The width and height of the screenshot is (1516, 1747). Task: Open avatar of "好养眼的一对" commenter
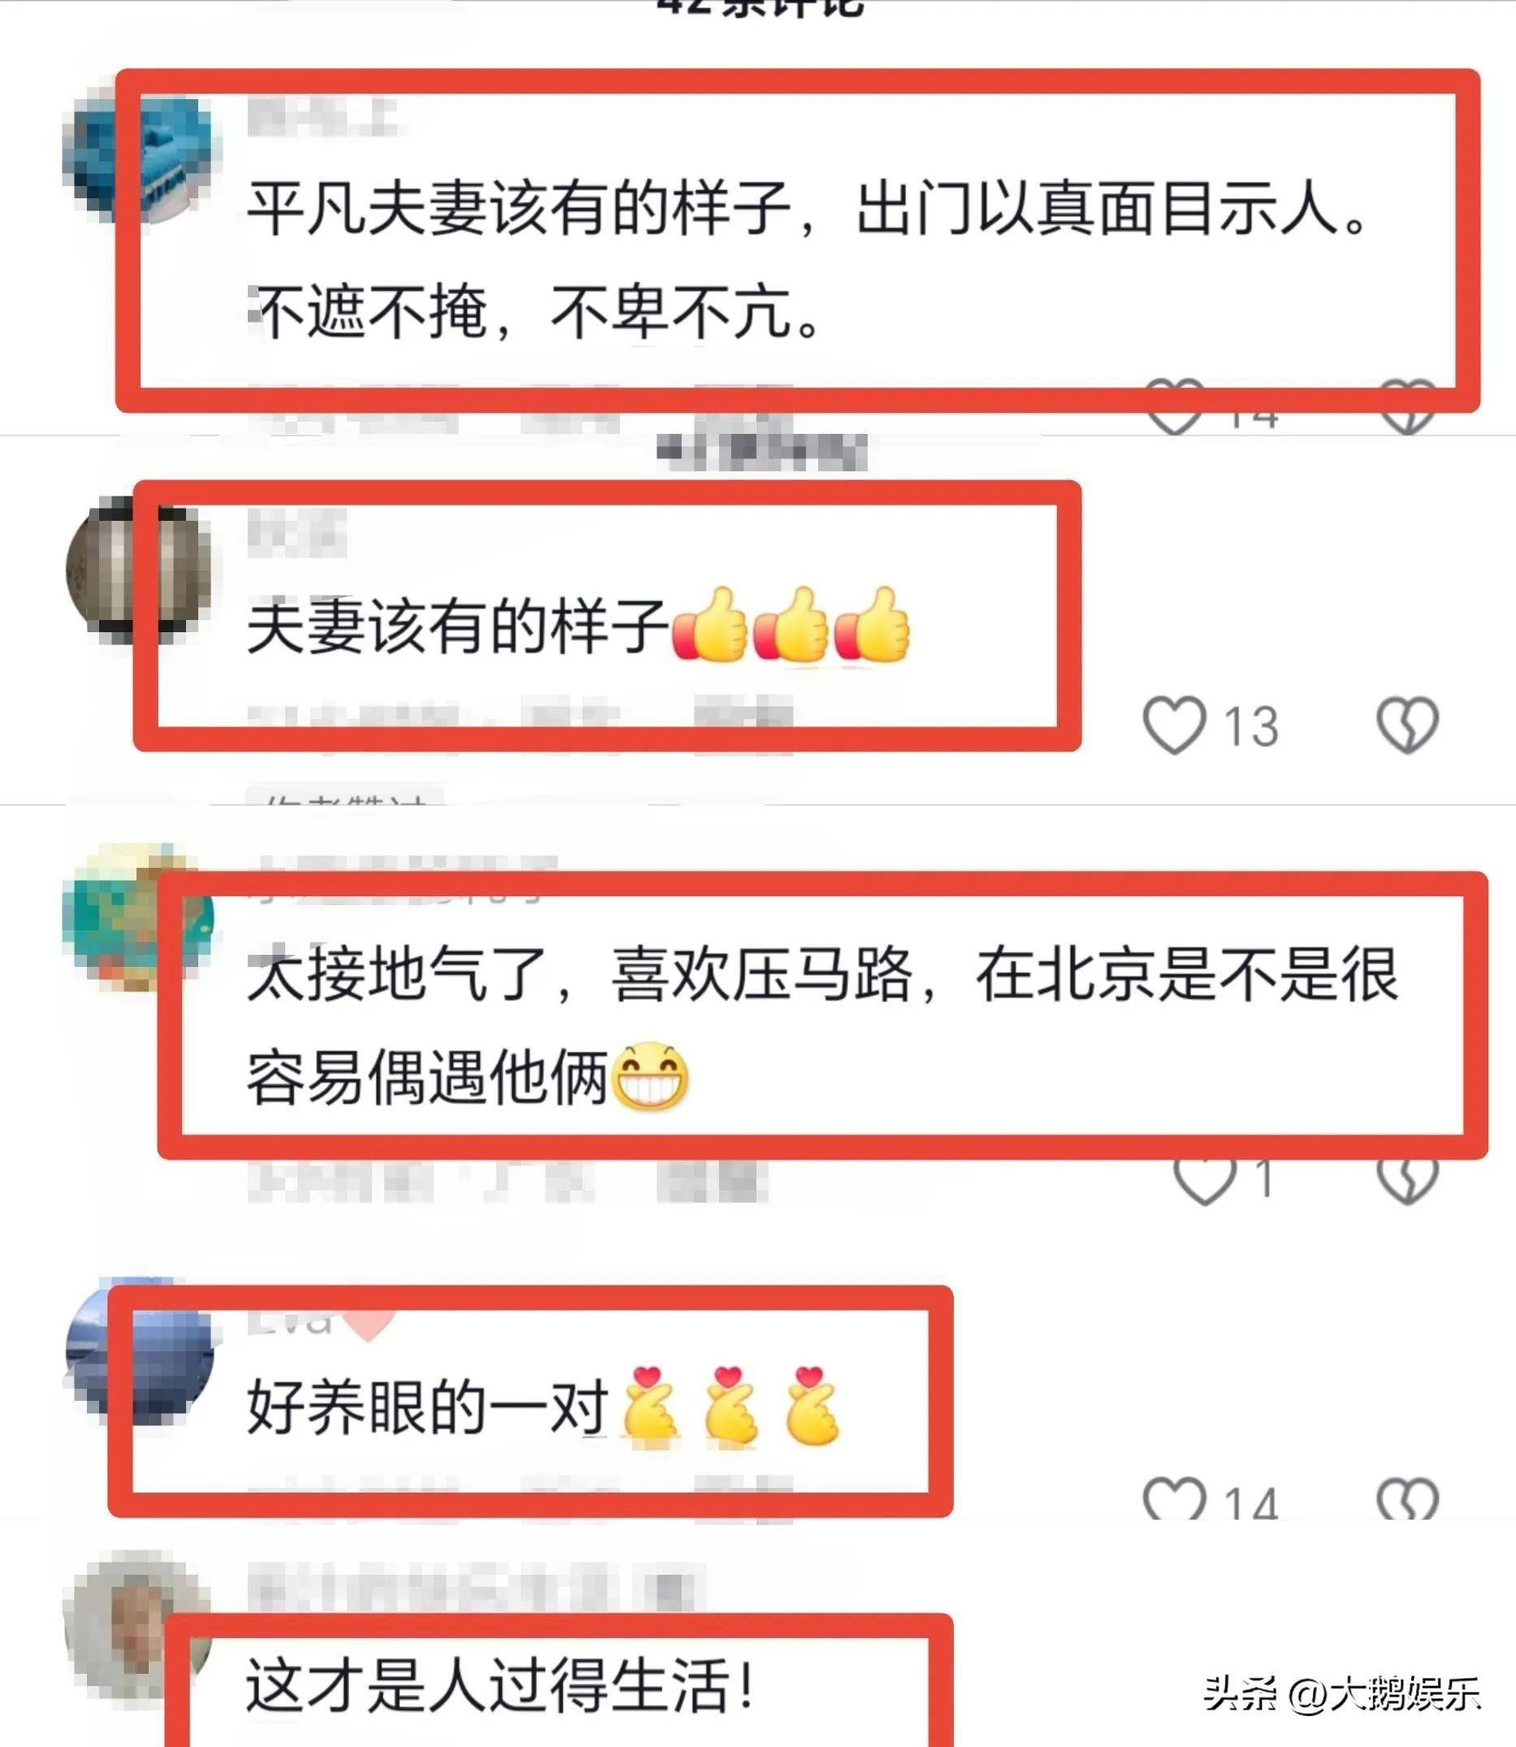pyautogui.click(x=140, y=1351)
